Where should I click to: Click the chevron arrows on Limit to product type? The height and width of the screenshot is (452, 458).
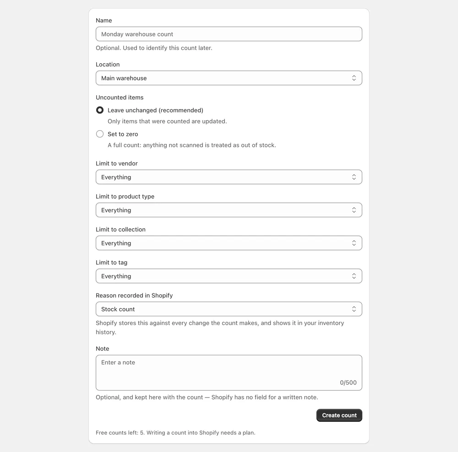pyautogui.click(x=354, y=210)
